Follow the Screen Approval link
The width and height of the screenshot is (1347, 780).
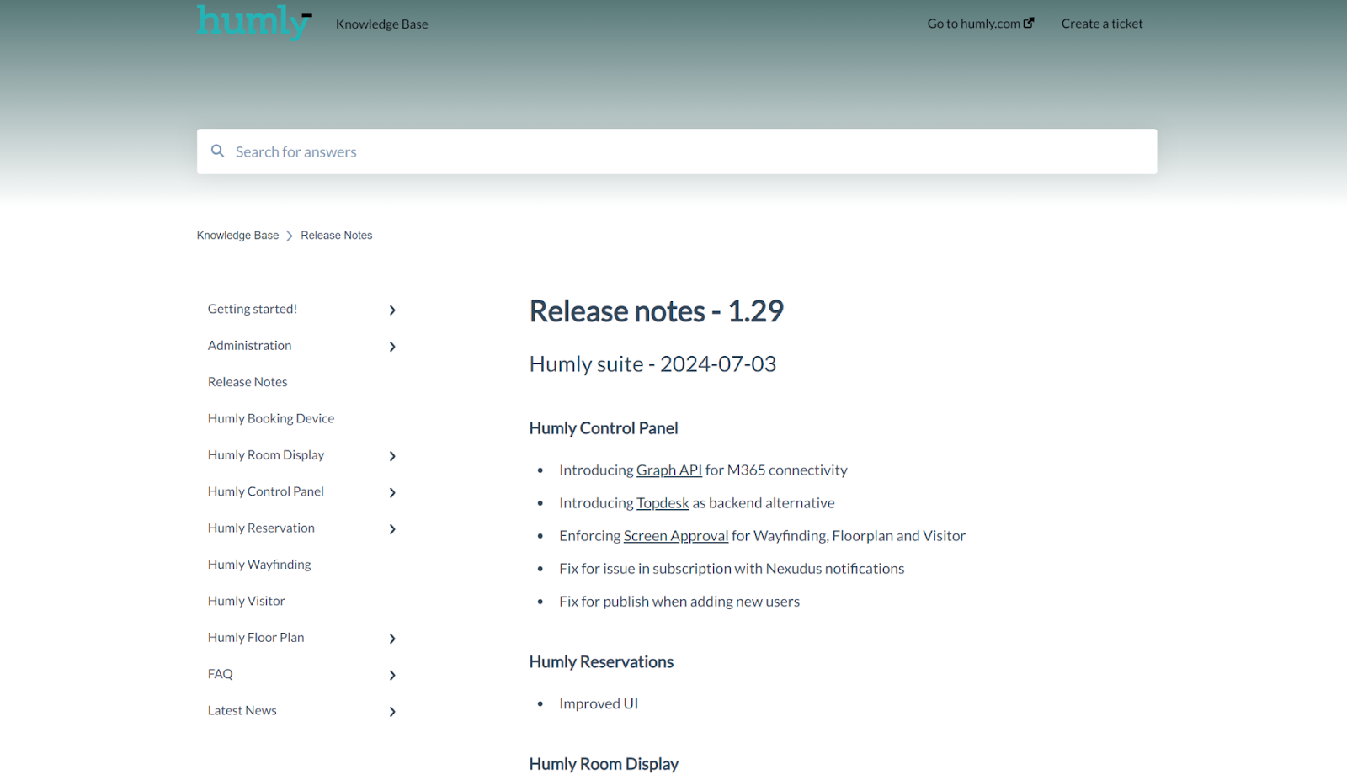(676, 536)
